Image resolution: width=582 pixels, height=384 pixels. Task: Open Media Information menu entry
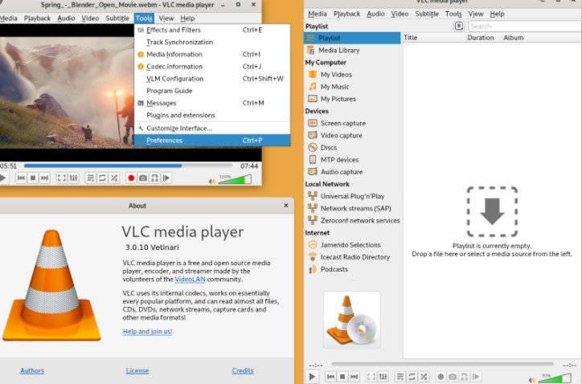212,54
